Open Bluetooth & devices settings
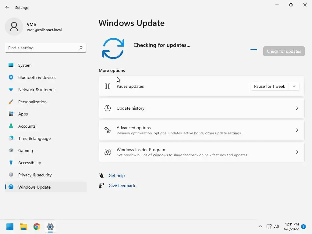312x234 pixels. 46,77
